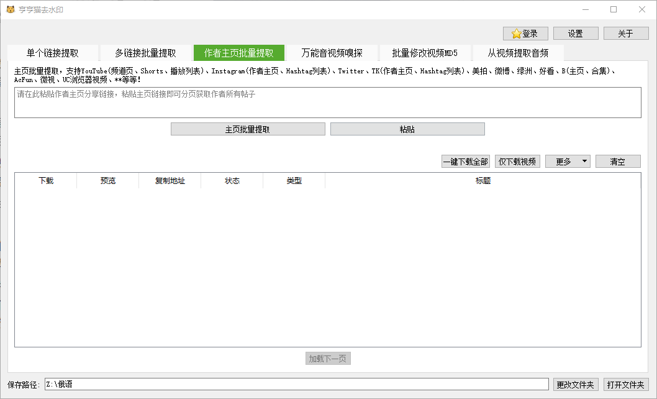Image resolution: width=657 pixels, height=399 pixels.
Task: Click 加载下一页 to load next page
Action: 328,358
